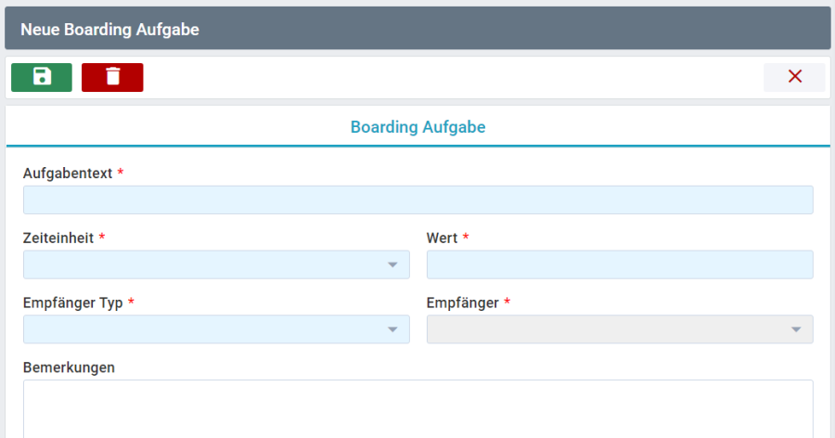The height and width of the screenshot is (438, 835).
Task: Expand the Empfänger Typ dropdown arrow
Action: pyautogui.click(x=392, y=330)
